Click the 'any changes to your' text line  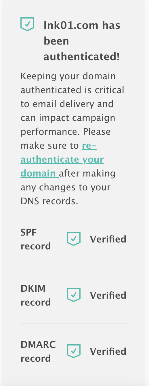[66, 188]
